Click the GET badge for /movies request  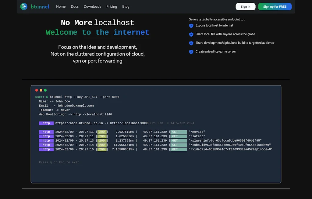tap(178, 132)
